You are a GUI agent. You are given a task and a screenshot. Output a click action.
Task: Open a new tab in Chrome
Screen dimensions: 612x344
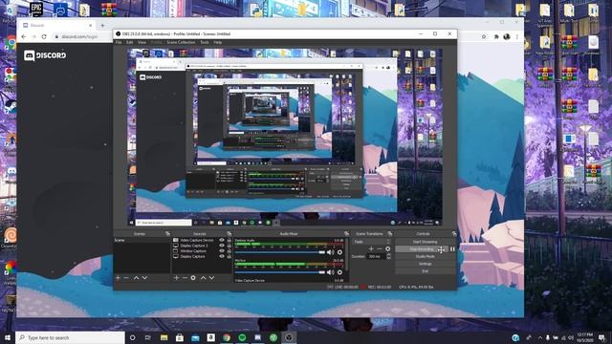point(102,26)
